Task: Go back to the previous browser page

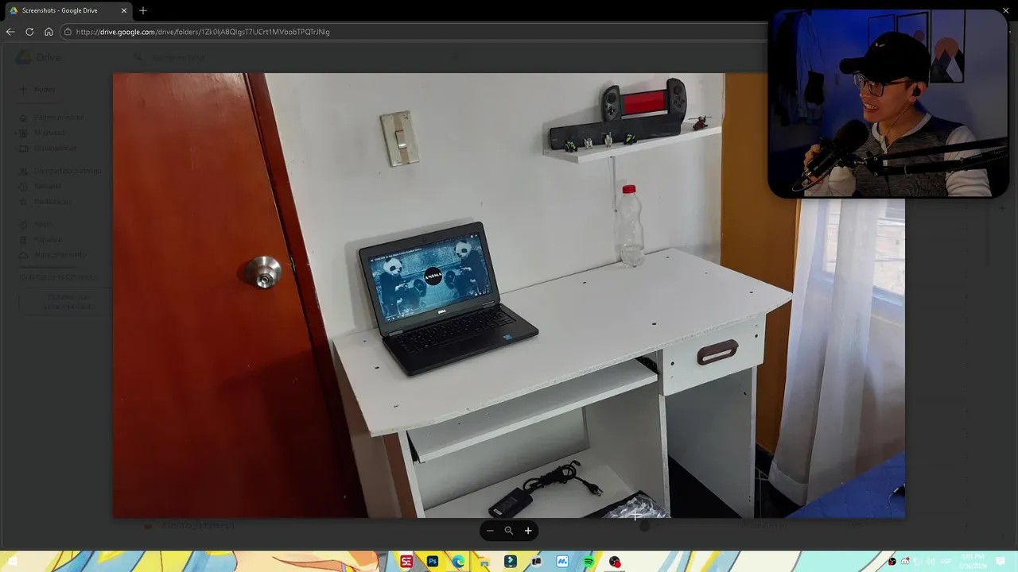Action: click(10, 32)
